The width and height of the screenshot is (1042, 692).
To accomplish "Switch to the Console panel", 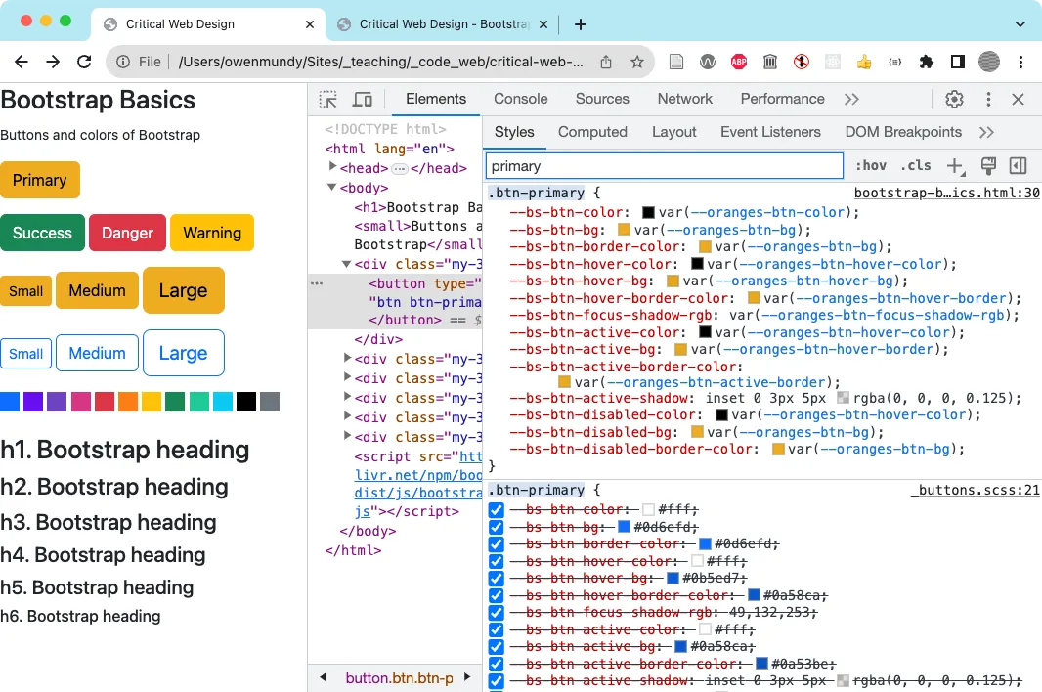I will [x=520, y=99].
